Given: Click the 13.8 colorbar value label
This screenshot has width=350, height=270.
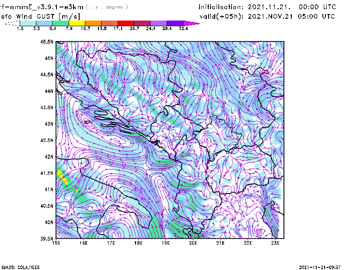Looking at the screenshot, I should [102, 28].
